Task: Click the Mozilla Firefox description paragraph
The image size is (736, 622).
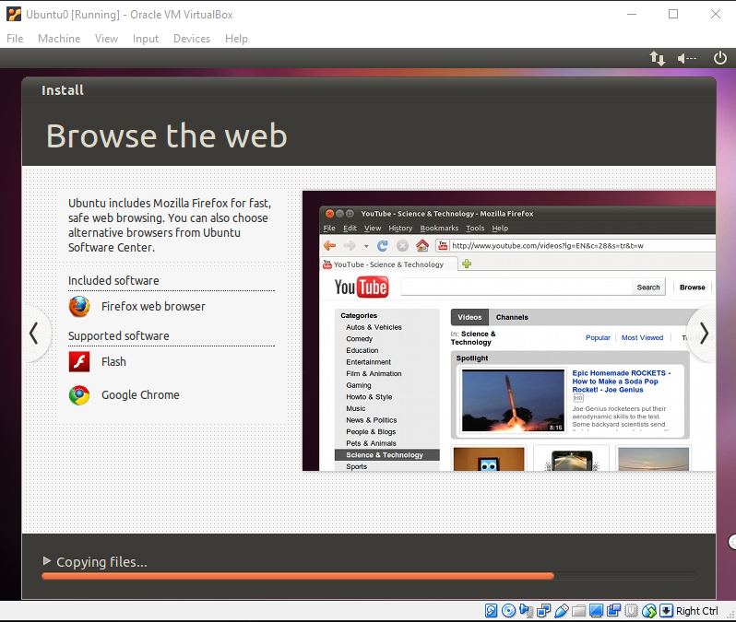Action: coord(170,225)
